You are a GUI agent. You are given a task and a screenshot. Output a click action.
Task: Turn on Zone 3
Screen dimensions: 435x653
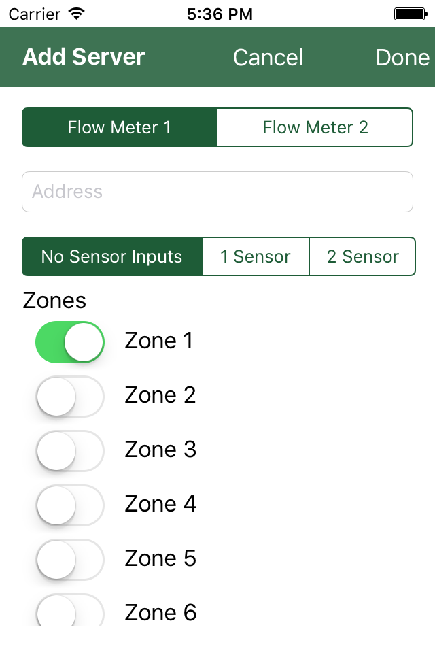tap(70, 450)
